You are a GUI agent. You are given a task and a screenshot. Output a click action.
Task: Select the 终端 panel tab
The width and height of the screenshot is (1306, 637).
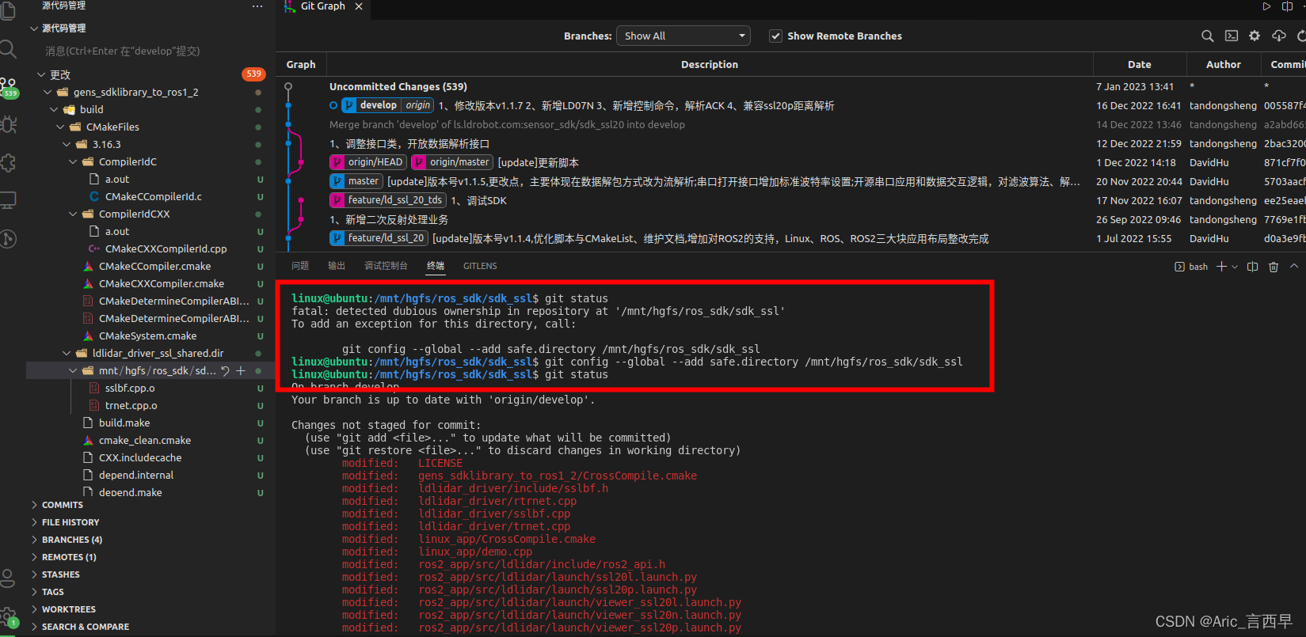point(436,266)
